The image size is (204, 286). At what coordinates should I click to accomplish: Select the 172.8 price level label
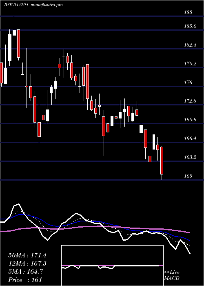[190, 101]
